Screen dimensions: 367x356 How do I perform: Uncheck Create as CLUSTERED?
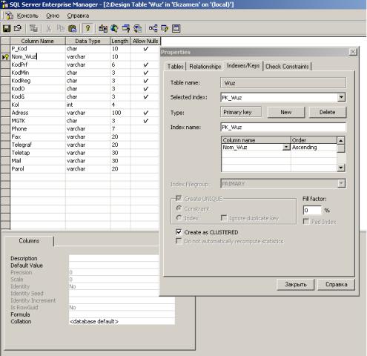pyautogui.click(x=179, y=232)
